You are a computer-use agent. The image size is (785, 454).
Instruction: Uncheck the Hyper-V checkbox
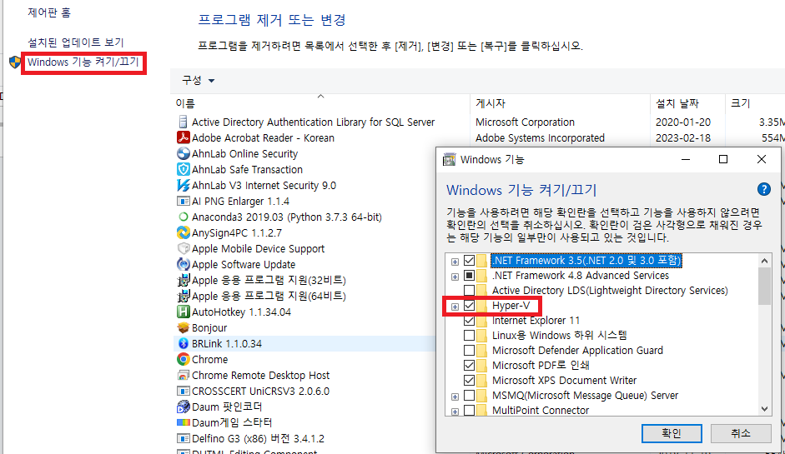tap(469, 306)
